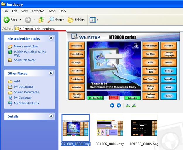Click the hardcopy title bar folder icon
Screen dimensions: 183x150
pyautogui.click(x=4, y=4)
